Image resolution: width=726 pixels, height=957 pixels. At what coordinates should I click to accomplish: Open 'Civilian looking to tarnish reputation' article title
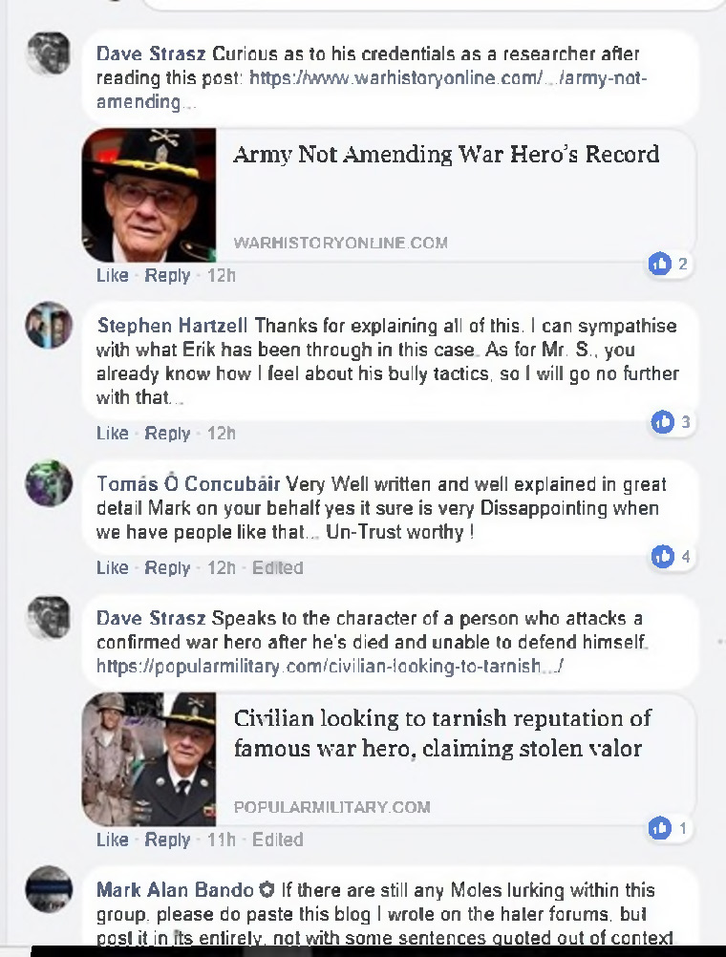(x=442, y=733)
